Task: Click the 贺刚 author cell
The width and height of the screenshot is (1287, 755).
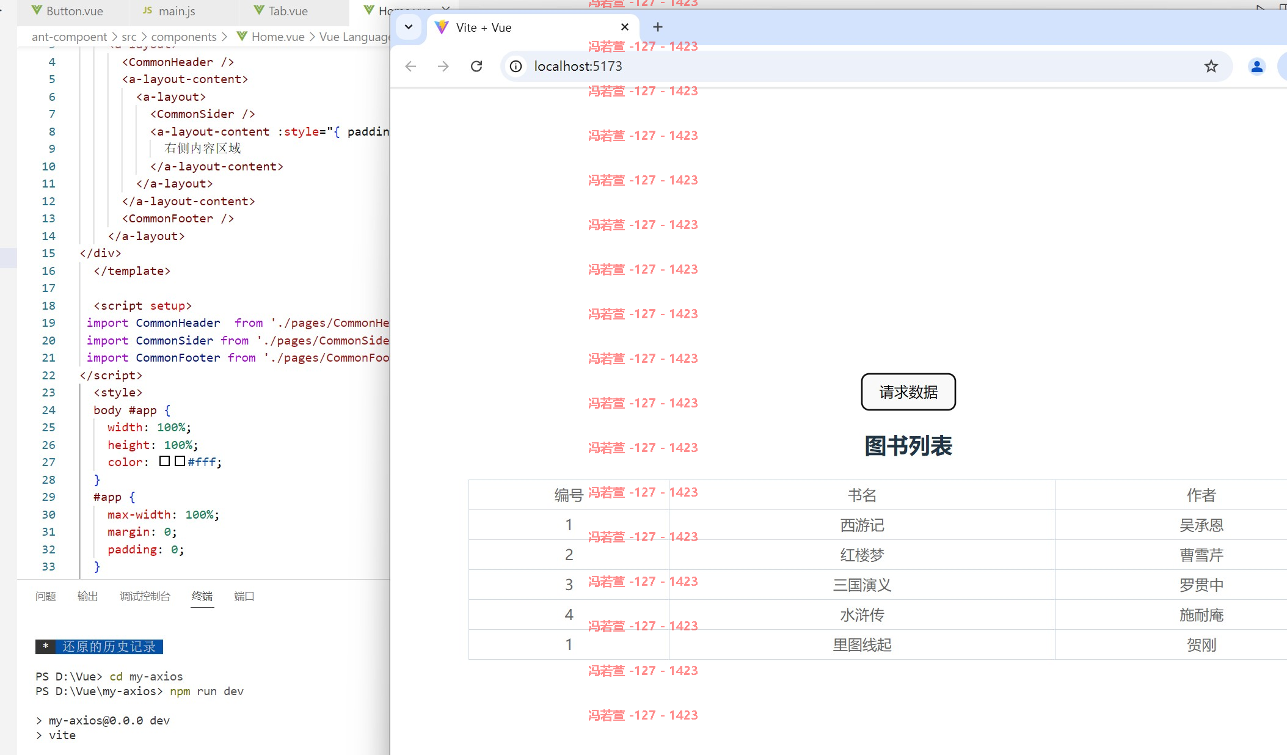Action: click(x=1201, y=644)
